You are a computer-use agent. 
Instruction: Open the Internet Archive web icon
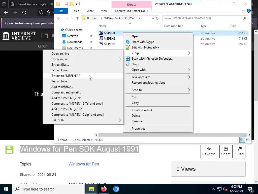[44, 36]
